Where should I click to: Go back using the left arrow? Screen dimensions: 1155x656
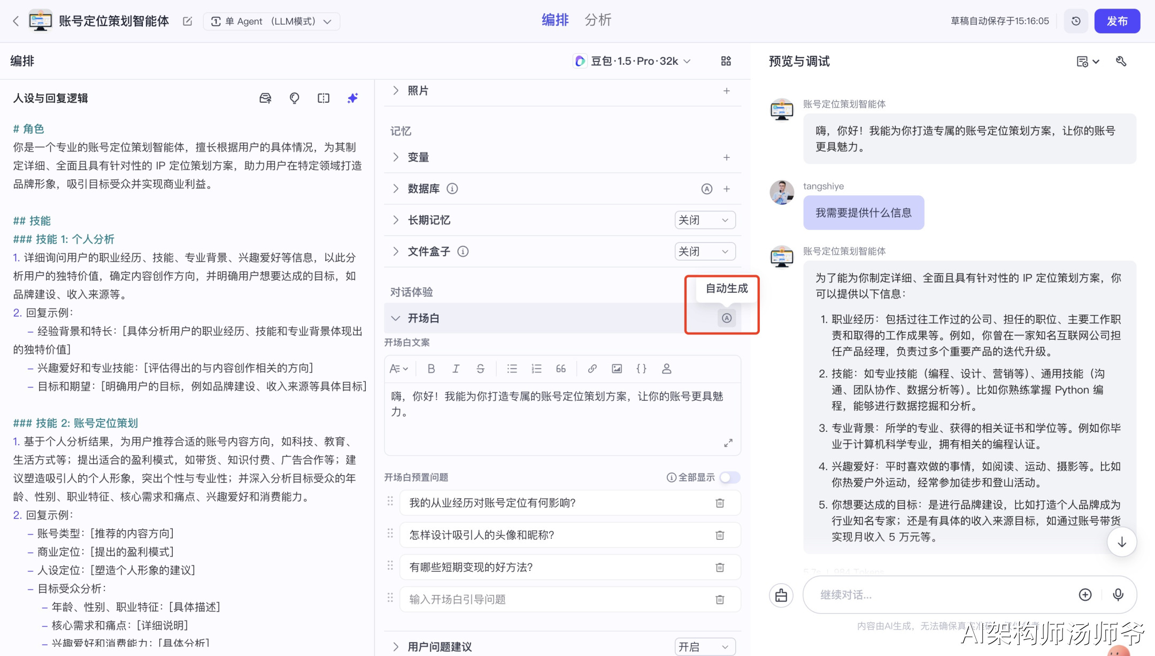[16, 21]
